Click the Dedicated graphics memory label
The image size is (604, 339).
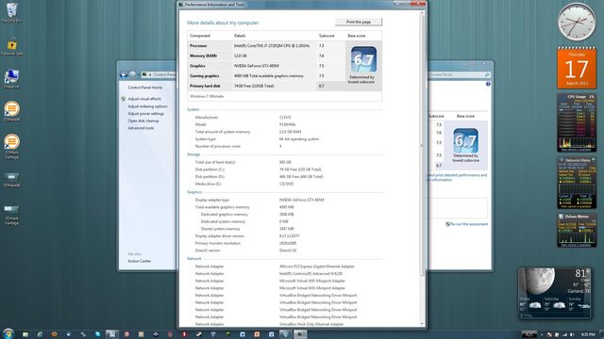pos(225,215)
